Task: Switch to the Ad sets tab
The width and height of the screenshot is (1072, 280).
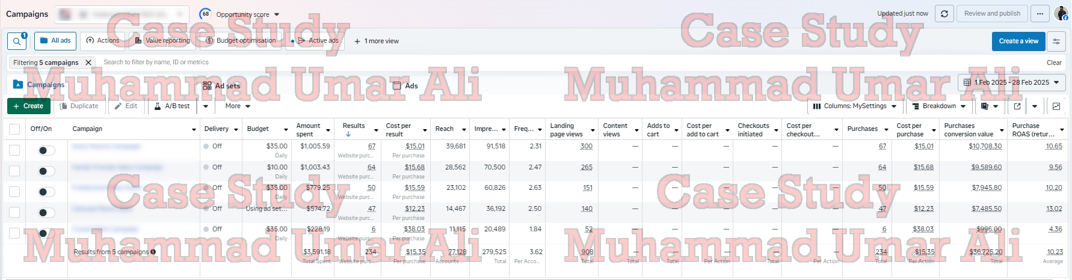Action: [221, 86]
